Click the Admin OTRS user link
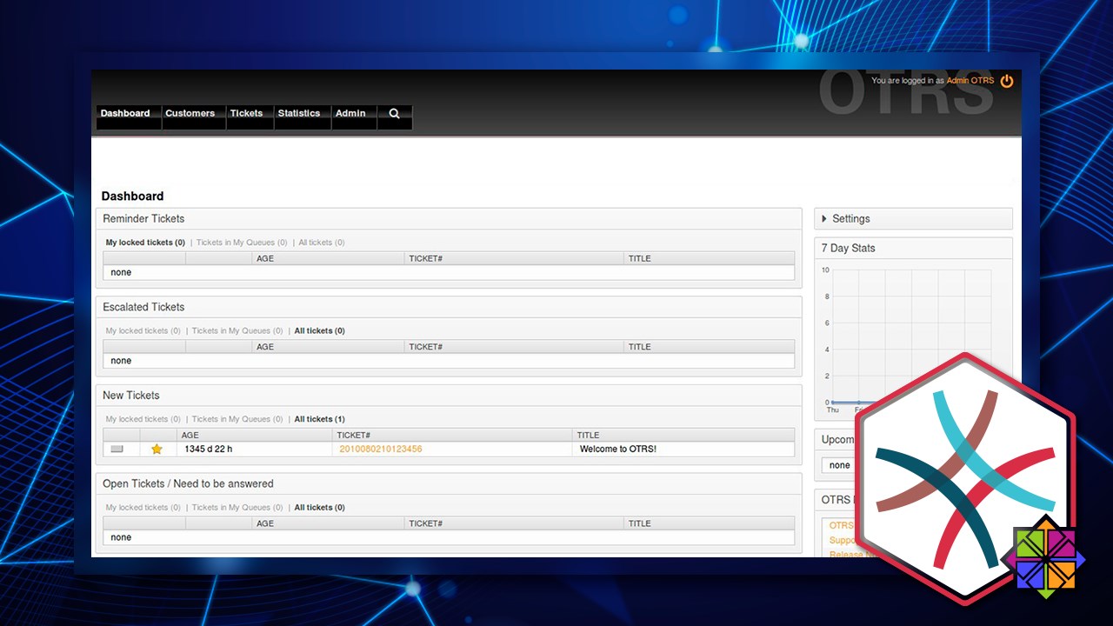The width and height of the screenshot is (1113, 626). (x=970, y=81)
